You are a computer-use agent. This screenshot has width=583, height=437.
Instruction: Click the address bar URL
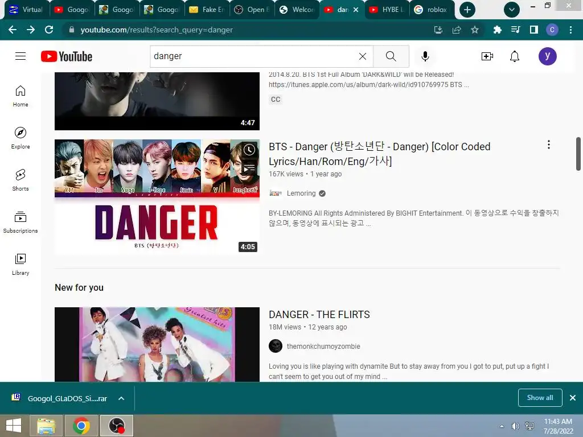coord(157,30)
